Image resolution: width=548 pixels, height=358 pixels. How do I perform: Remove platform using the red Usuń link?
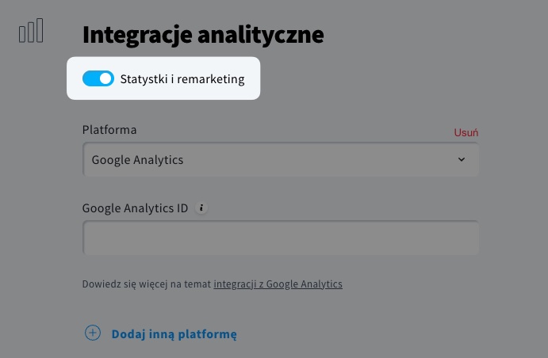[466, 132]
